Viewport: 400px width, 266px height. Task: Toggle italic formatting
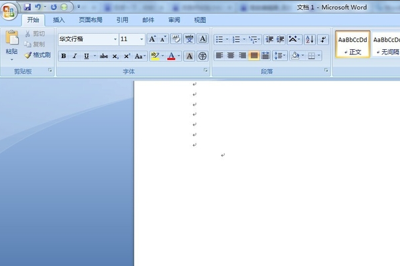(75, 56)
